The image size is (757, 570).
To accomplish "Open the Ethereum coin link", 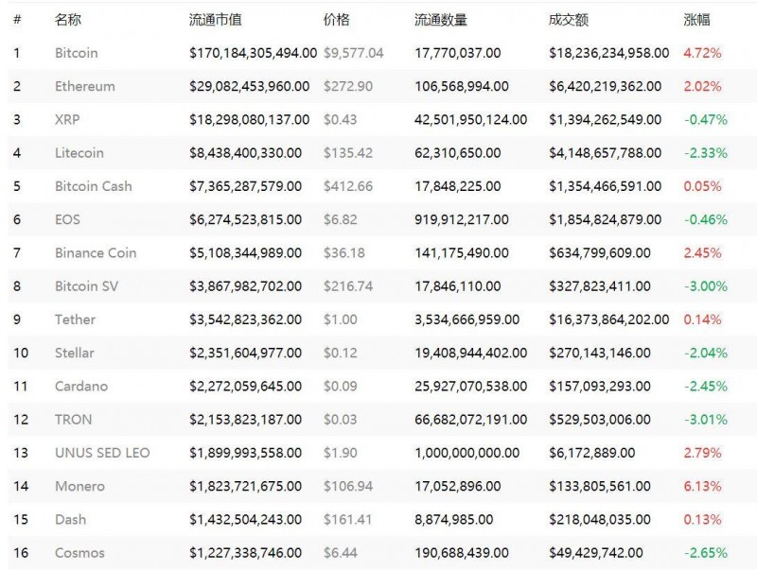I will (84, 86).
